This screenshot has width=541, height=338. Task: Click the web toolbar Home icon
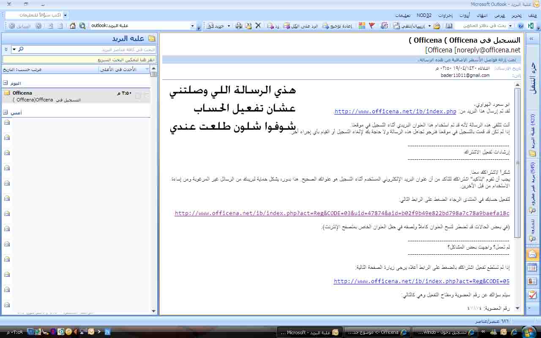point(73,26)
